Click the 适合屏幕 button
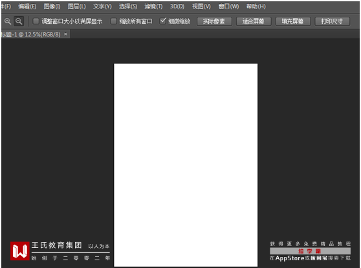This screenshot has height=268, width=361. (254, 21)
